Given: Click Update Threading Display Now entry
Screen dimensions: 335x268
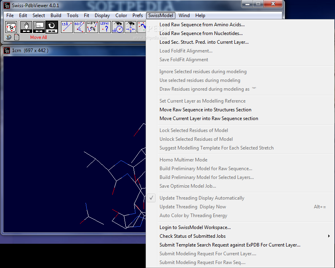Looking at the screenshot, I should pyautogui.click(x=240, y=207).
